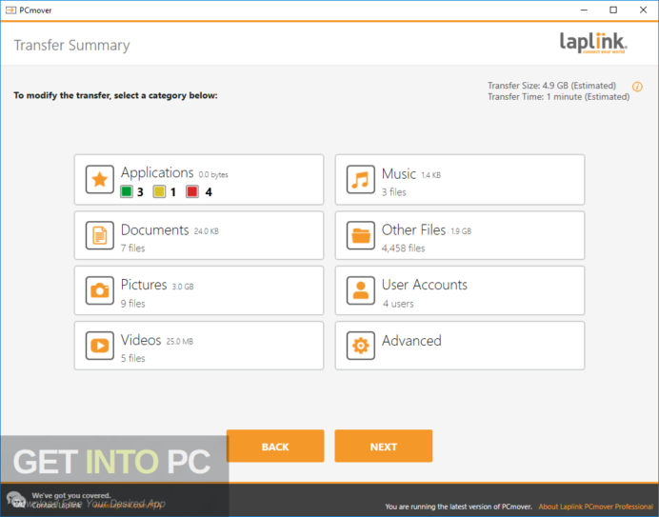
Task: Select the Documents category title
Action: (154, 229)
